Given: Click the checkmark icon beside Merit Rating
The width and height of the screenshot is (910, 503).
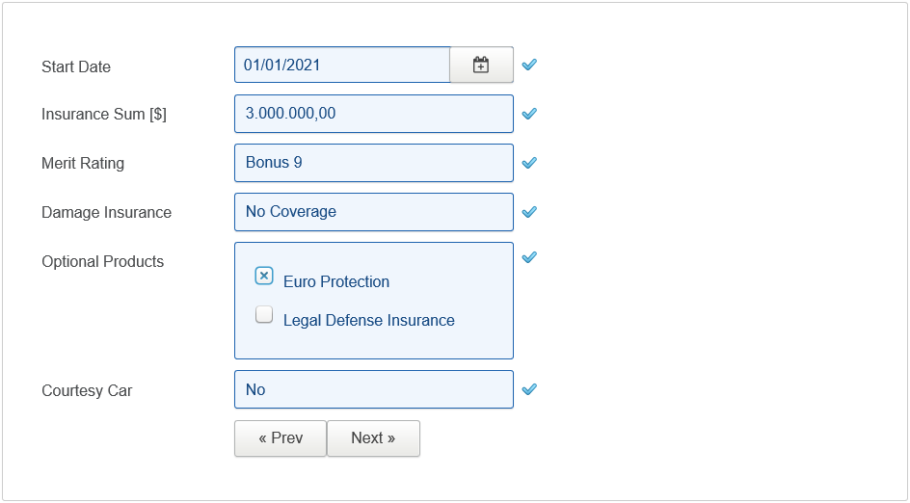Looking at the screenshot, I should (529, 163).
